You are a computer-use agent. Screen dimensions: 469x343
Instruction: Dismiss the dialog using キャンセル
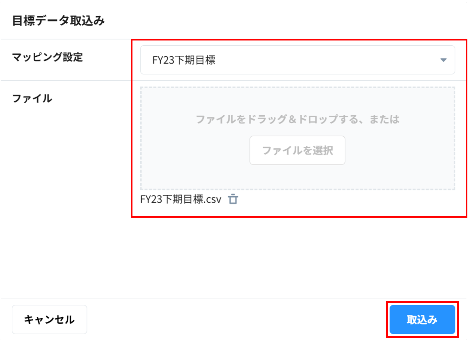point(49,319)
